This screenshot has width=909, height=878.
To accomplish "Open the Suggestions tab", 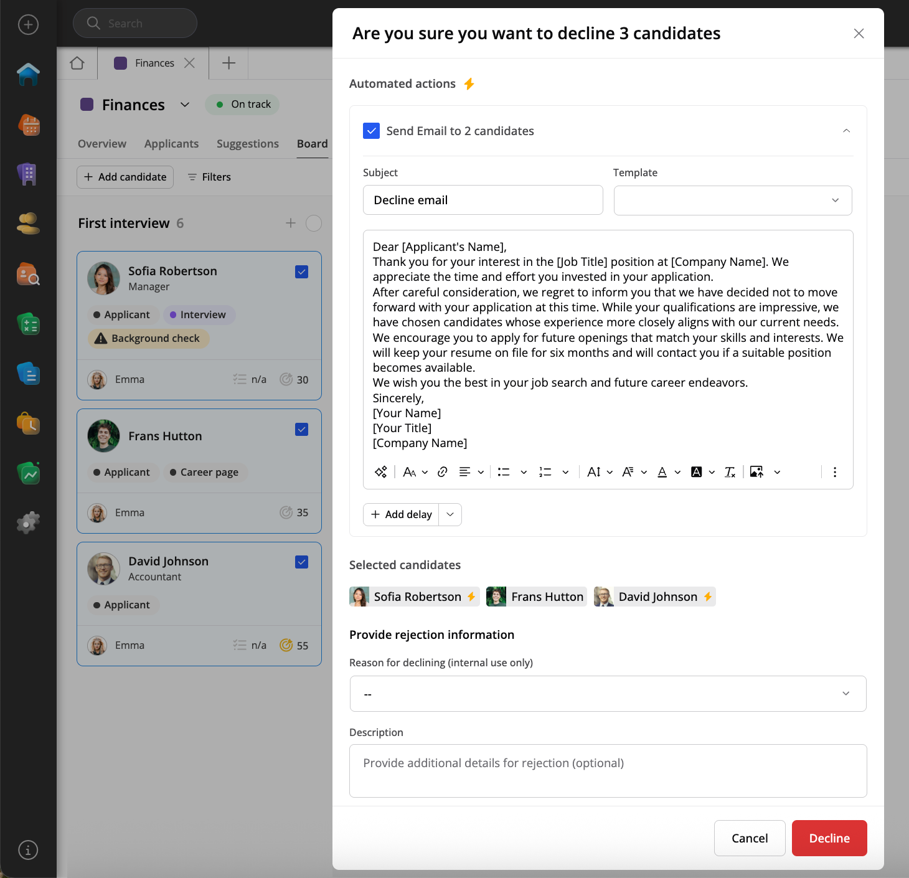I will tap(247, 144).
